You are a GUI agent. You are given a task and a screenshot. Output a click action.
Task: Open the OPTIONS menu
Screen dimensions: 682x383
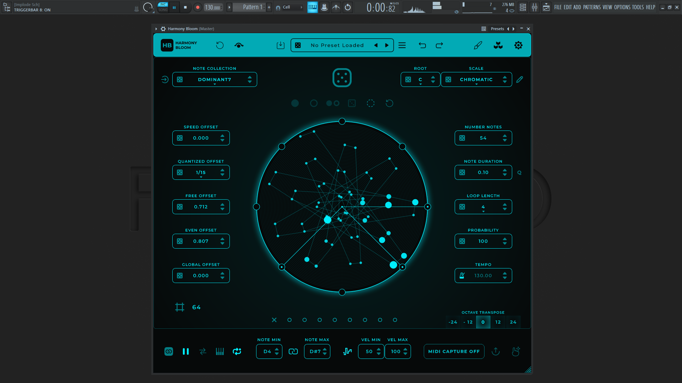click(x=622, y=7)
